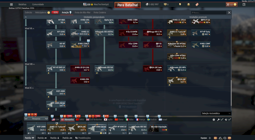
Task: Open the shop cart (Loja) icon
Action: click(232, 4)
